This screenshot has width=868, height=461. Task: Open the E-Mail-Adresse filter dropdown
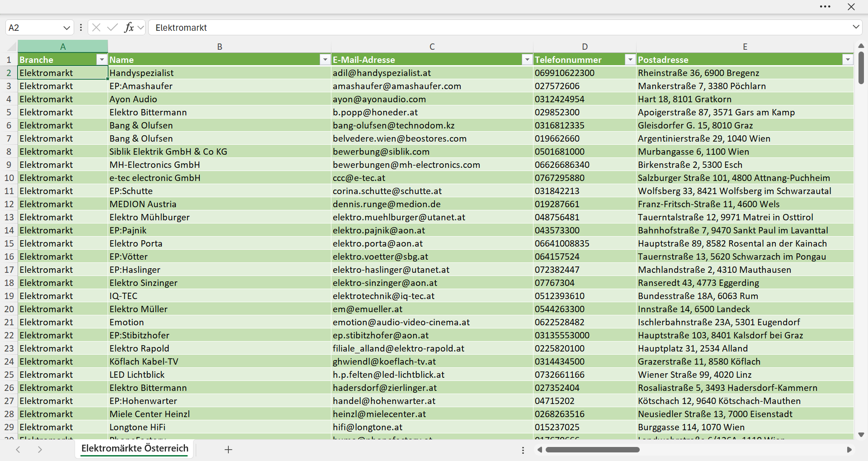tap(527, 60)
